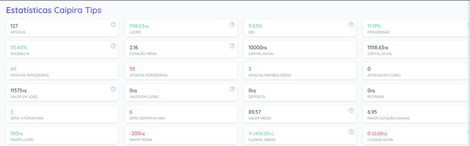470x146 pixels.
Task: Click the 0R$ value in the Depósito card
Action: [x=252, y=90]
